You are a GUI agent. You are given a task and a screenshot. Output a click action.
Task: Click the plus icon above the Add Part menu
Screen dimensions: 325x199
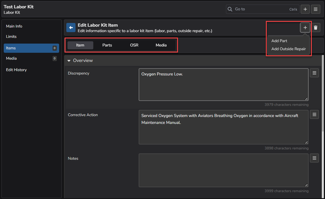pos(305,28)
